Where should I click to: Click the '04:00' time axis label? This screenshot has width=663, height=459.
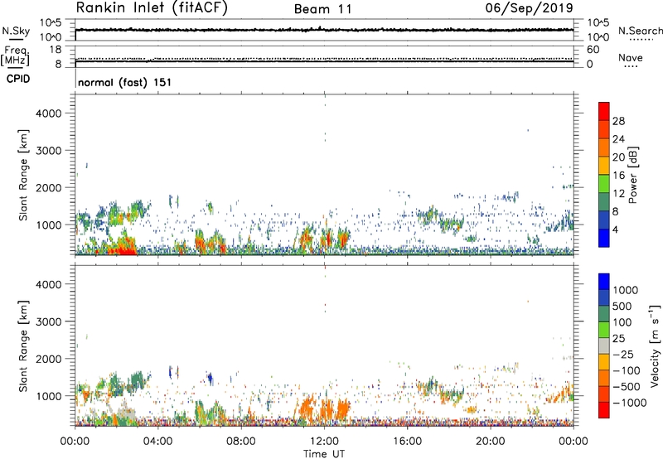(158, 442)
